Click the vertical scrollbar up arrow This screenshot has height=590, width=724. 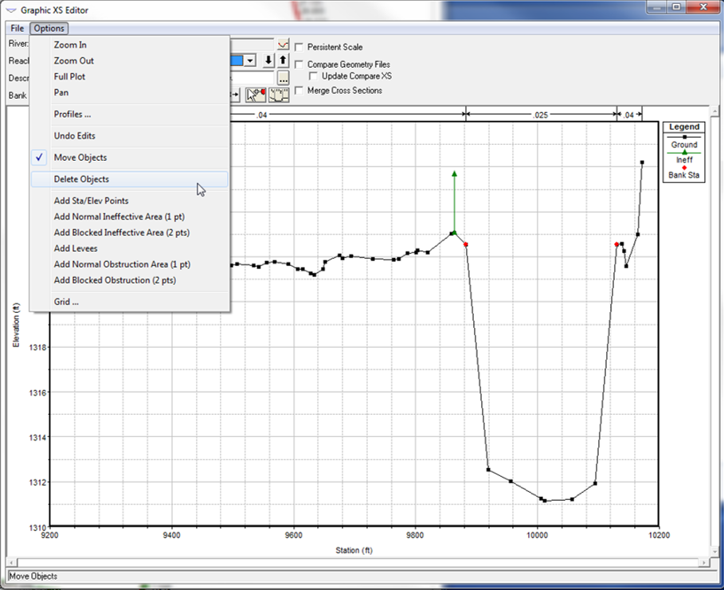(714, 111)
